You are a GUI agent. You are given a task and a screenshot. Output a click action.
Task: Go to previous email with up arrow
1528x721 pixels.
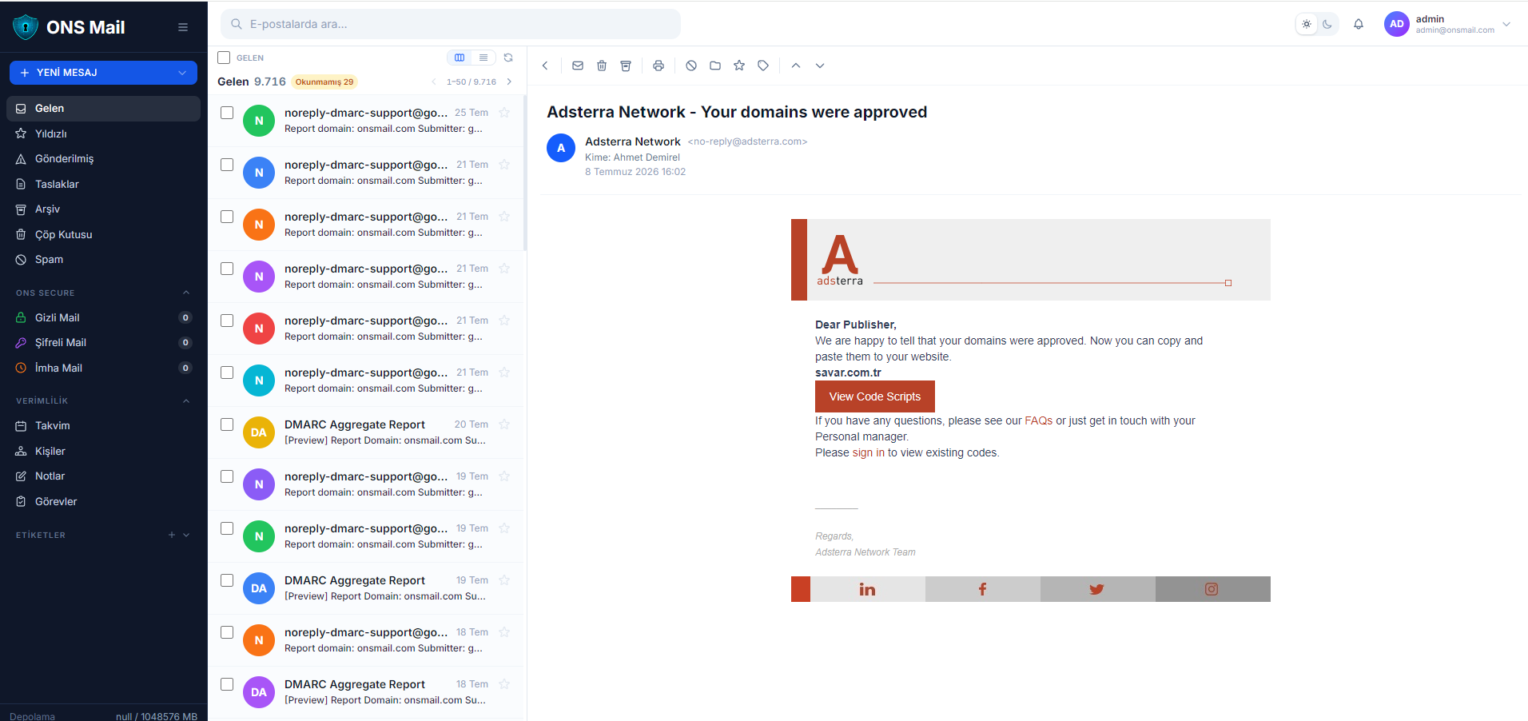coord(796,66)
